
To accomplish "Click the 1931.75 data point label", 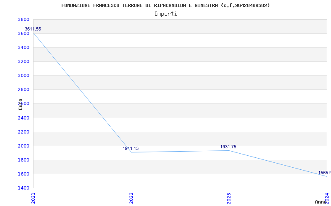I will 228,147.
